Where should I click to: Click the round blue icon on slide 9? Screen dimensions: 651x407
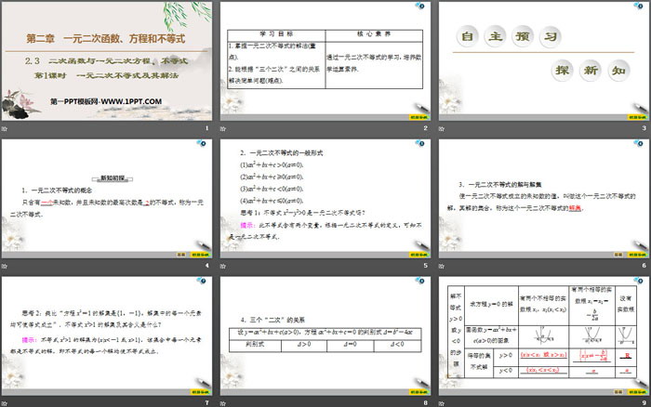pos(641,280)
